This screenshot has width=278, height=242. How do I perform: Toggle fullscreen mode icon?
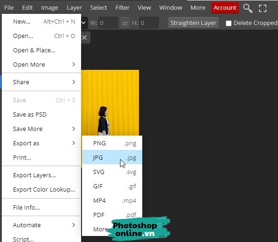[x=263, y=8]
